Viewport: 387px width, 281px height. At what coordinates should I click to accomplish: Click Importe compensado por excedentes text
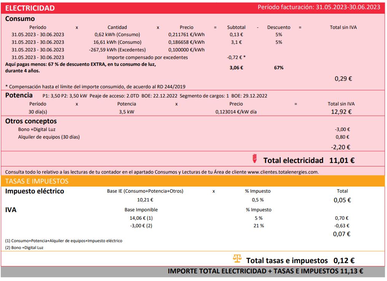pyautogui.click(x=147, y=57)
